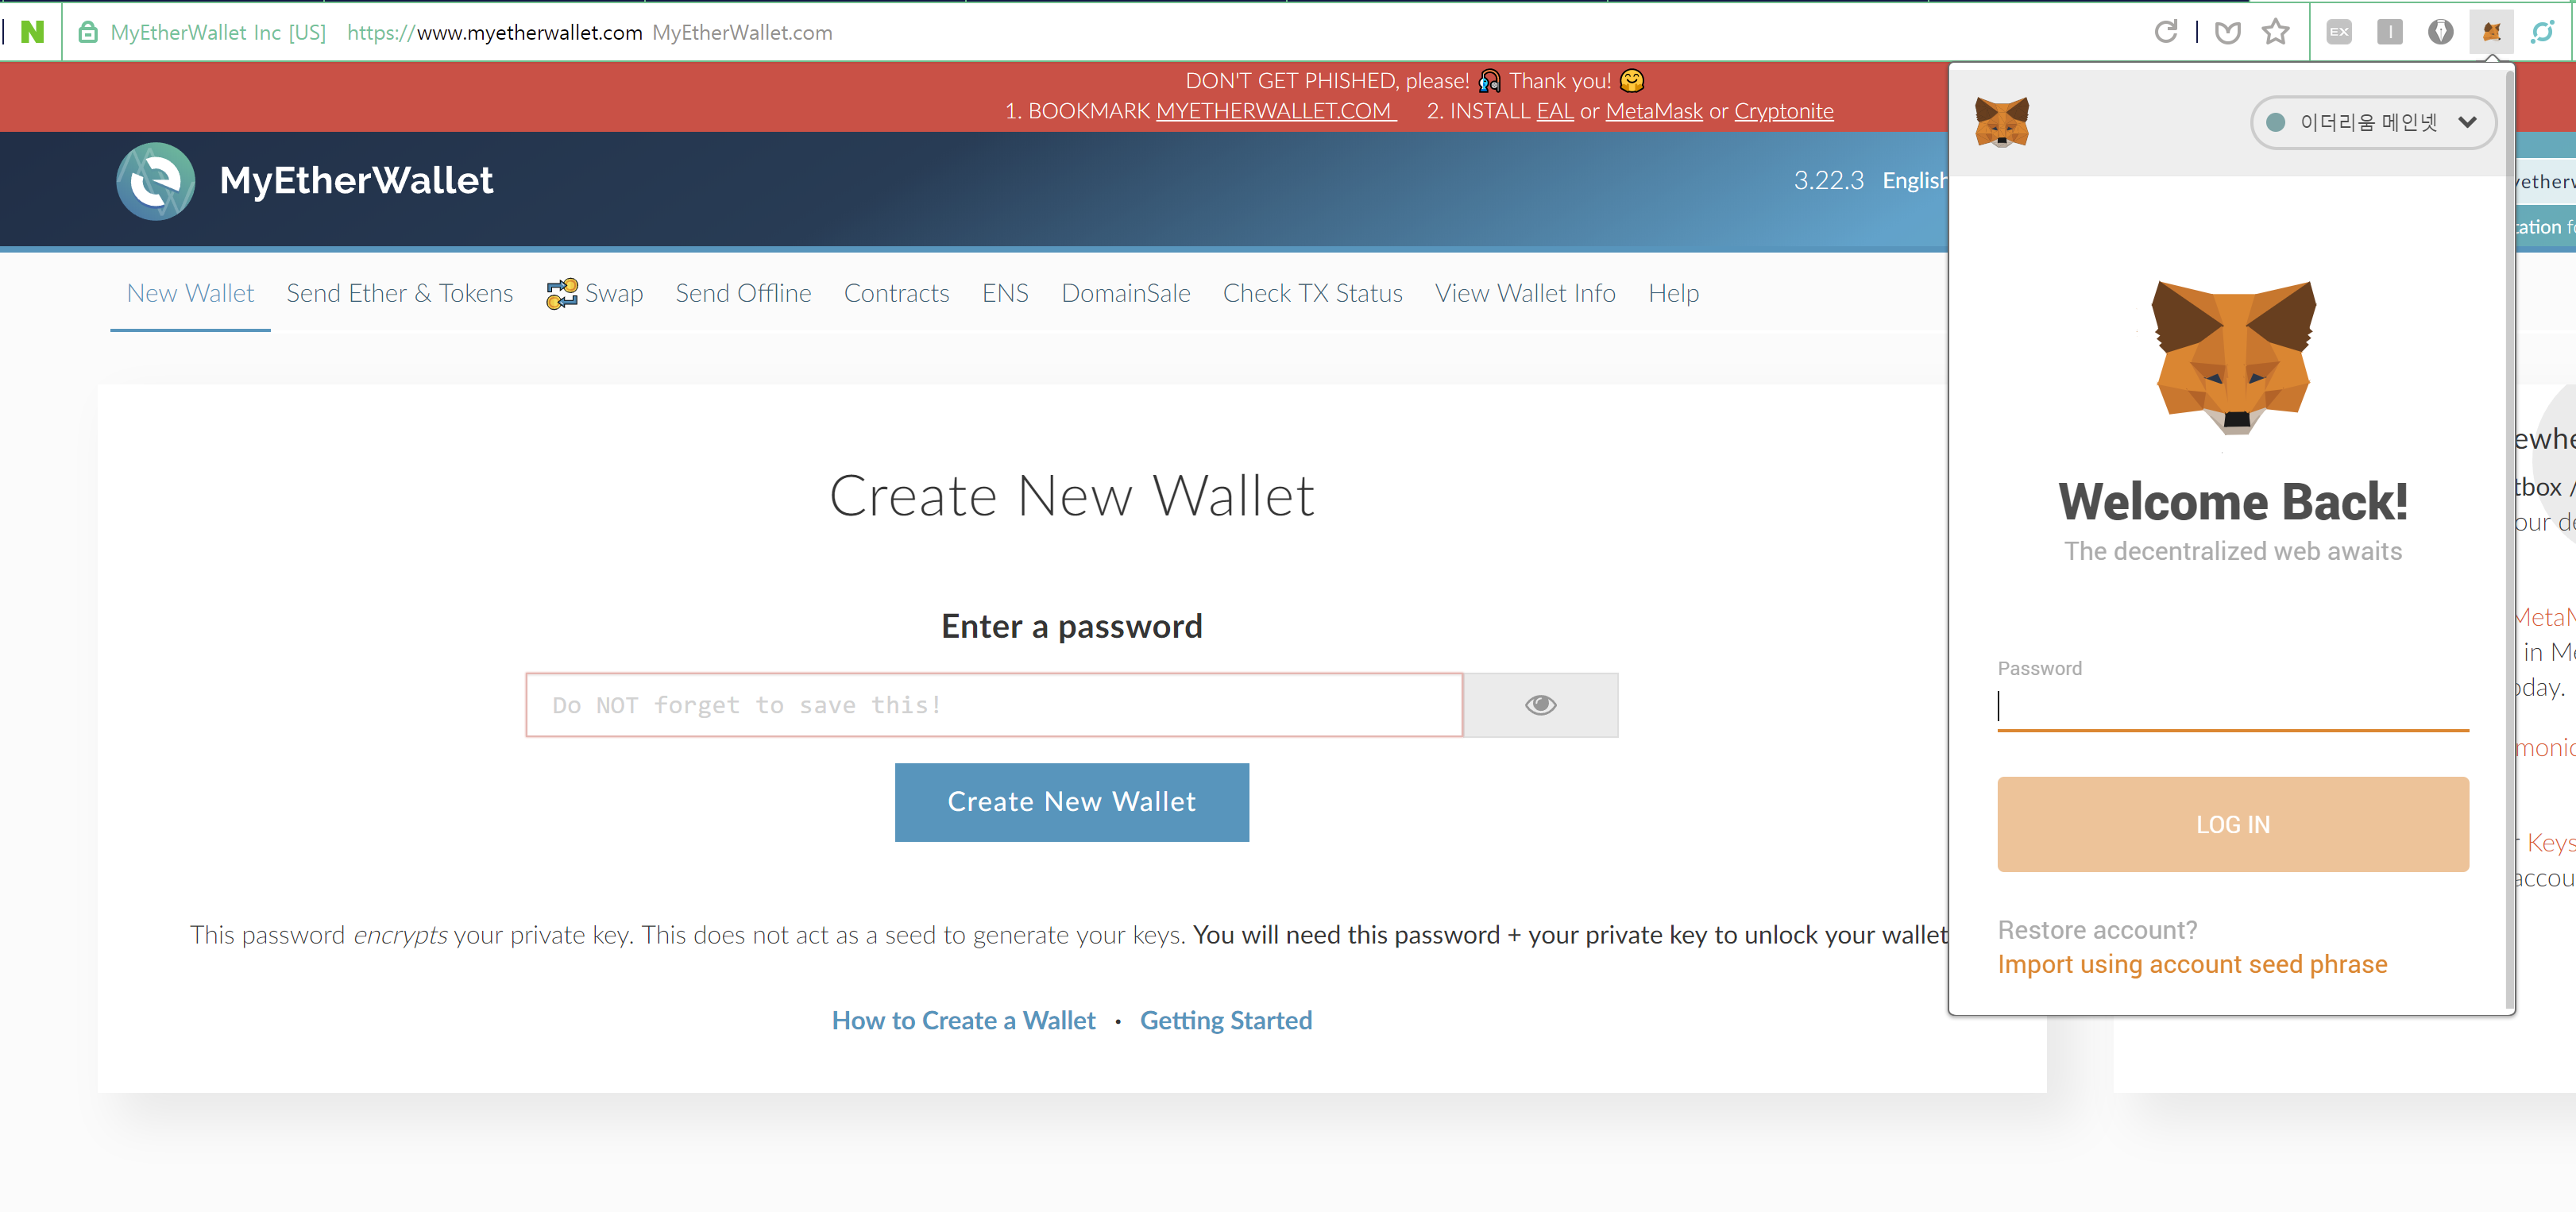This screenshot has height=1212, width=2576.
Task: Open the green N extension icon
Action: click(x=33, y=32)
